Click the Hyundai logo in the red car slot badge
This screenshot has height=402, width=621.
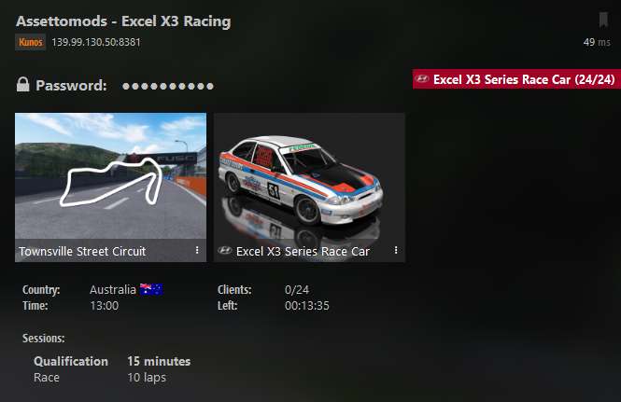click(422, 78)
